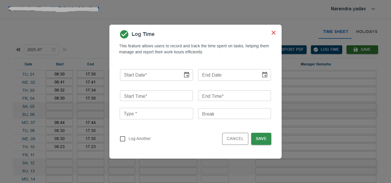Click the date label WE, 09
Image resolution: width=391 pixels, height=183 pixels.
(28, 139)
